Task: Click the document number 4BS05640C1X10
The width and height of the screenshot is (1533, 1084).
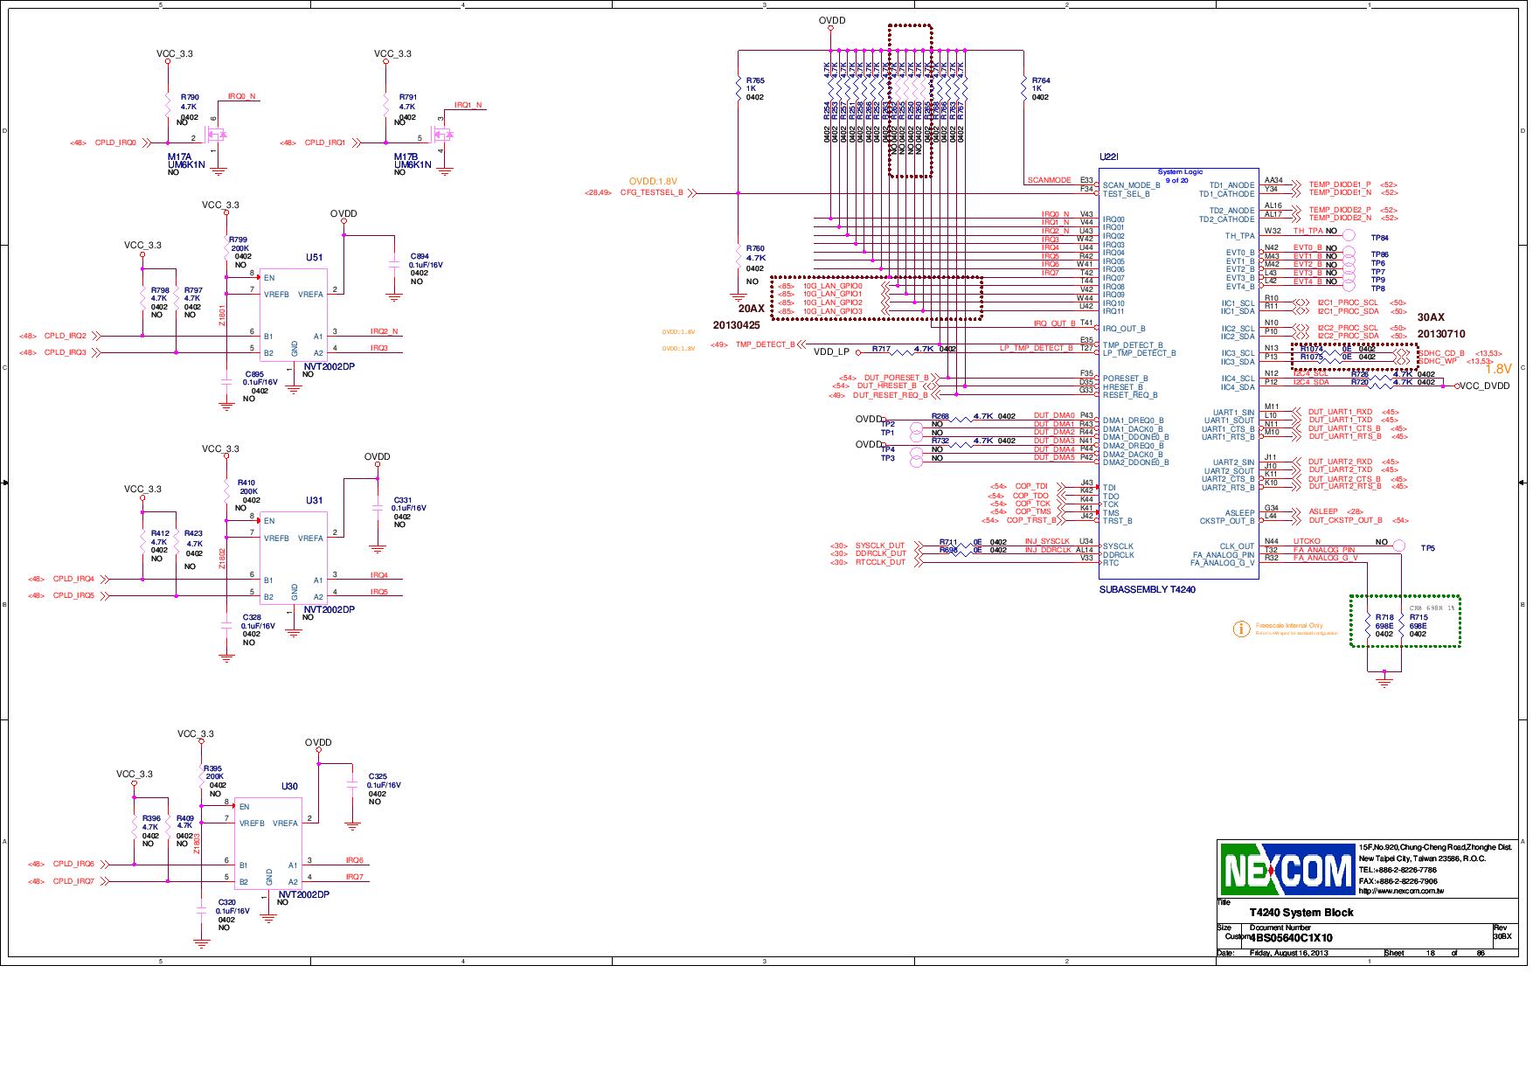Action: click(1291, 939)
